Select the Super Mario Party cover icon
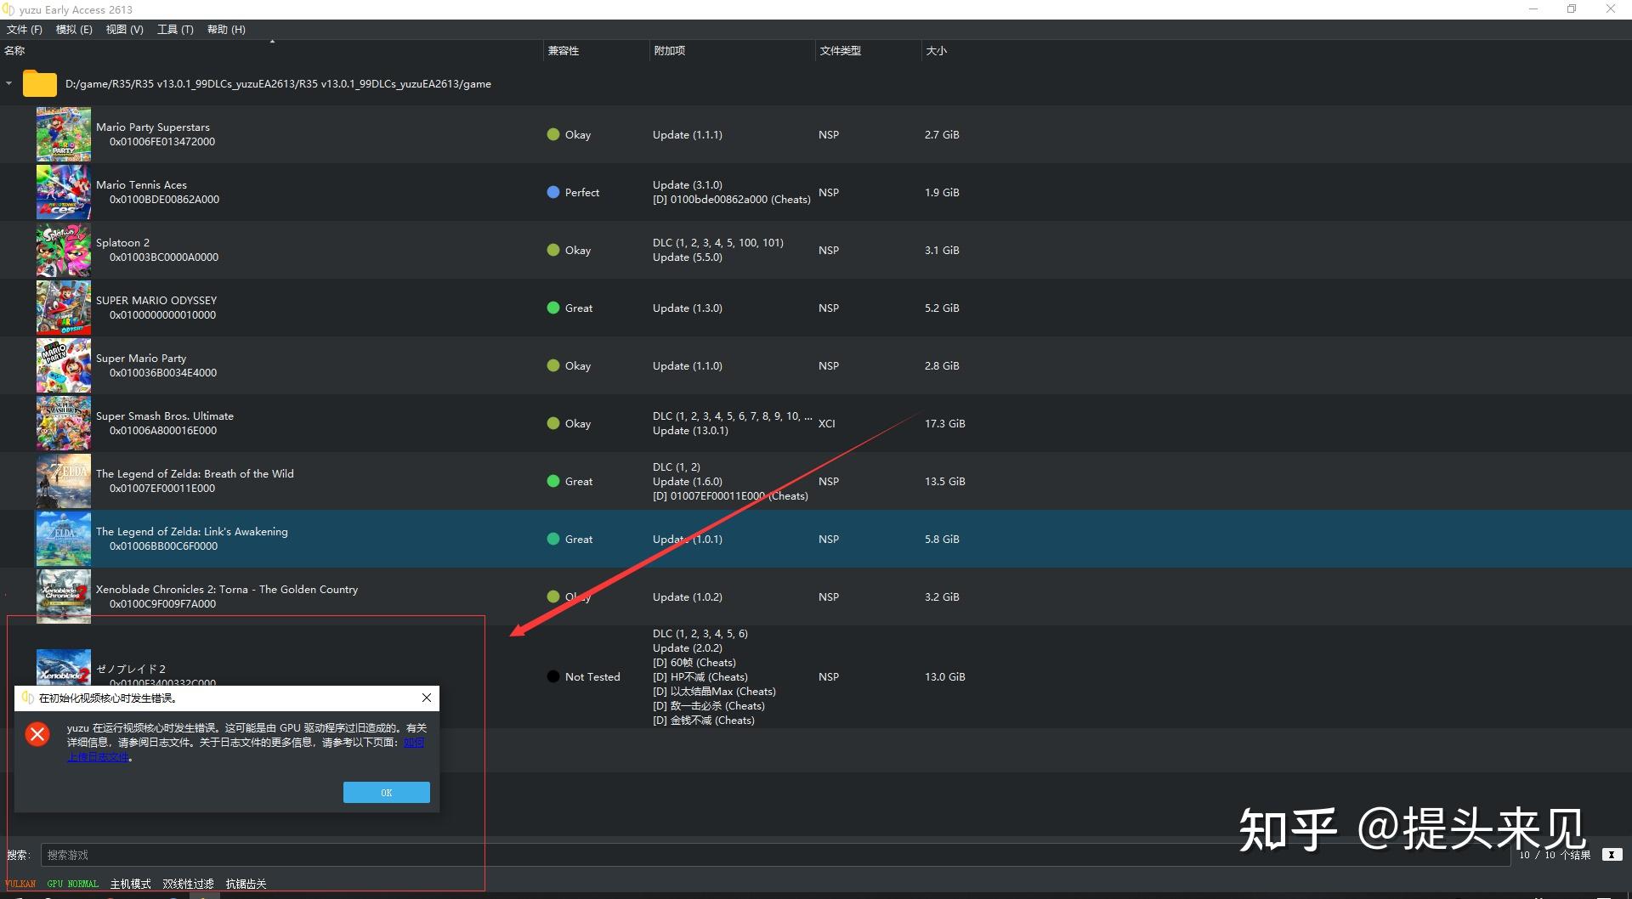The image size is (1632, 899). point(64,365)
